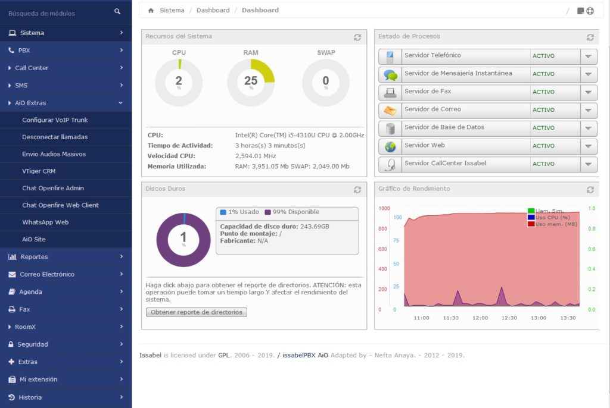The width and height of the screenshot is (610, 408).
Task: Click the search magnifier icon in sidebar
Action: click(117, 11)
